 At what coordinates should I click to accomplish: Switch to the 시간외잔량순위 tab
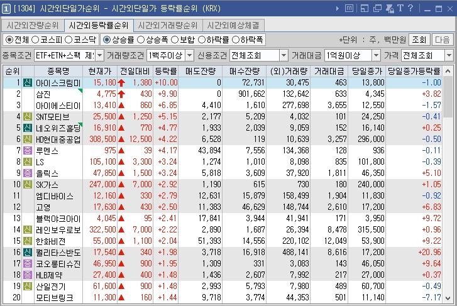point(32,25)
